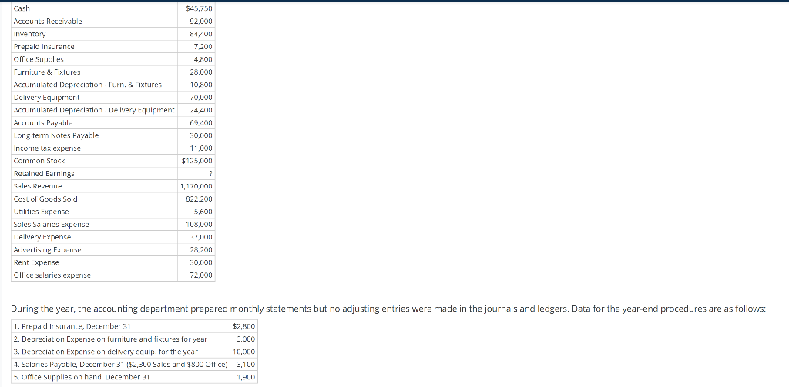Click the 108,000 Sales Salaries value
Image resolution: width=789 pixels, height=387 pixels.
click(200, 225)
